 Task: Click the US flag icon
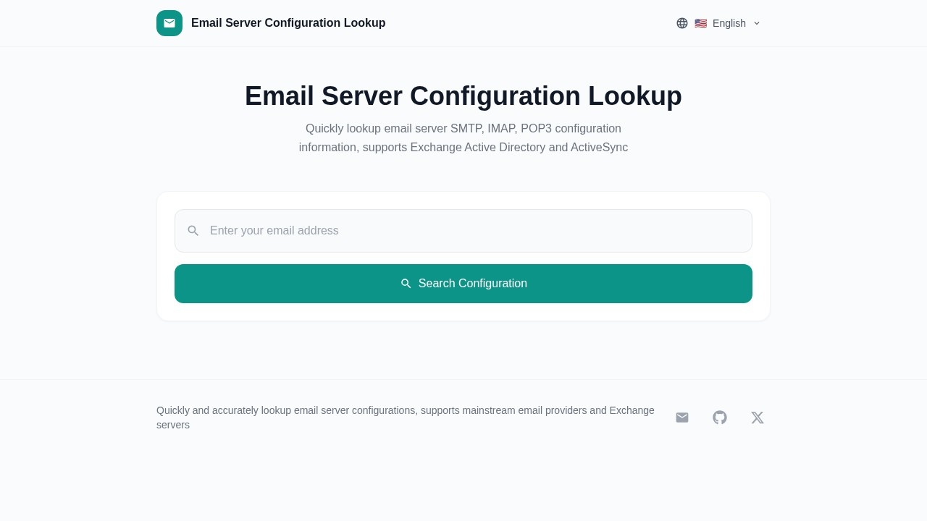(x=700, y=23)
